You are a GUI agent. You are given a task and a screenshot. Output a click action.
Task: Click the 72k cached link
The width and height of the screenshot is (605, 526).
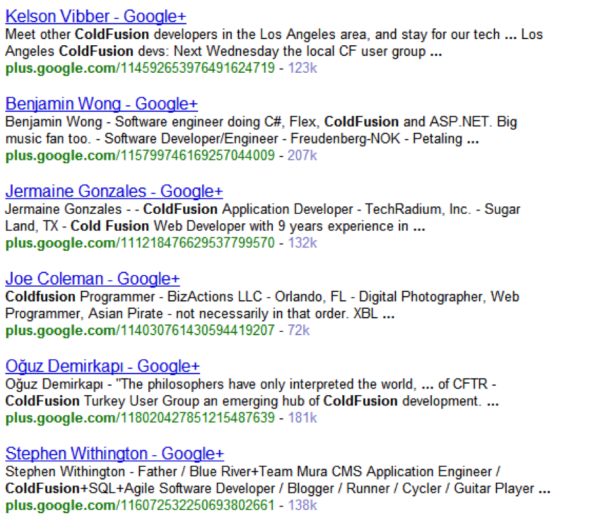click(x=298, y=330)
